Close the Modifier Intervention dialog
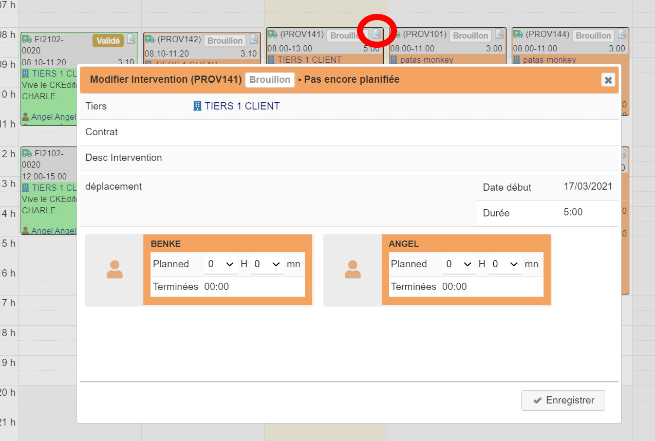Viewport: 655px width, 441px height. click(x=608, y=80)
